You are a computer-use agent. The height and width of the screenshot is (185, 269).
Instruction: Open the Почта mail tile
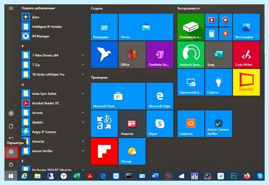pyautogui.click(x=146, y=27)
